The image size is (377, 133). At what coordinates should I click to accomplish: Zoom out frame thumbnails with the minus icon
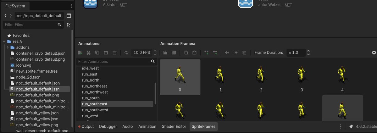(x=374, y=53)
